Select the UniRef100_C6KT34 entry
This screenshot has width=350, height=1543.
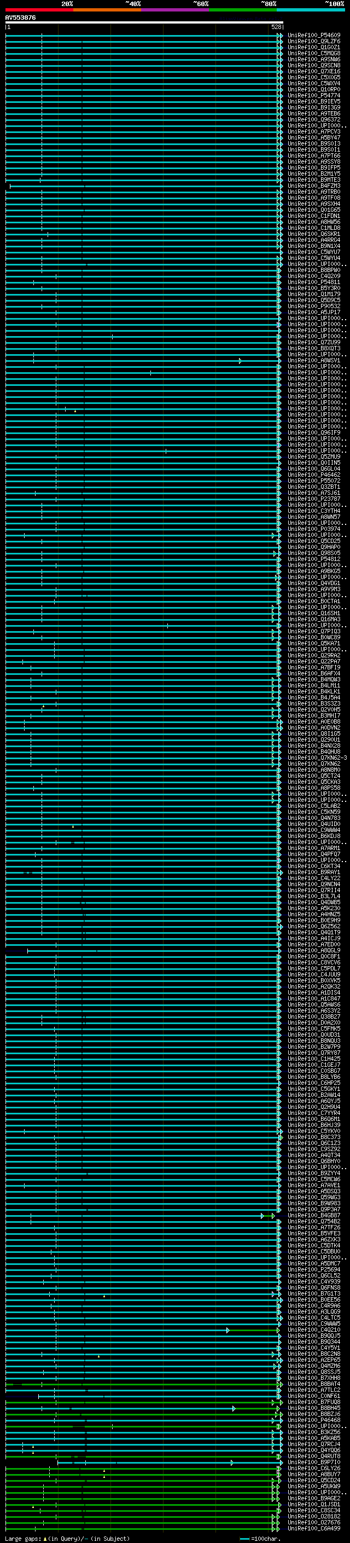point(314,866)
